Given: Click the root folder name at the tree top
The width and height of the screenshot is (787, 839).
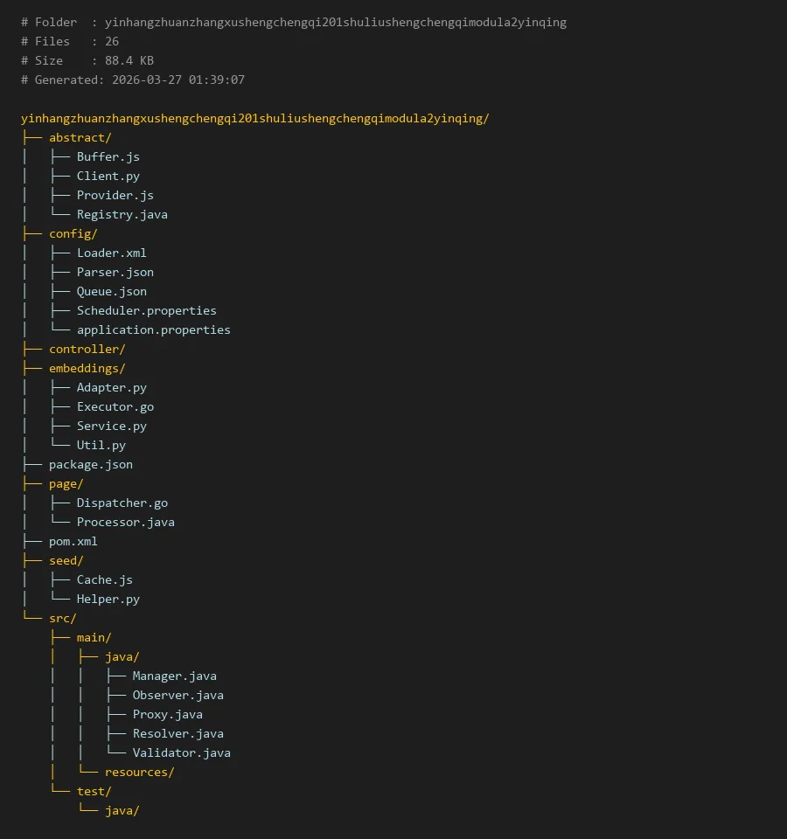Looking at the screenshot, I should [254, 118].
